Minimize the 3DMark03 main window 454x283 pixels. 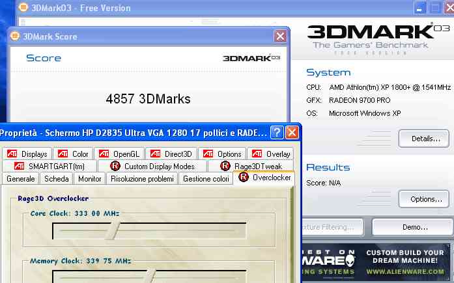pos(420,8)
